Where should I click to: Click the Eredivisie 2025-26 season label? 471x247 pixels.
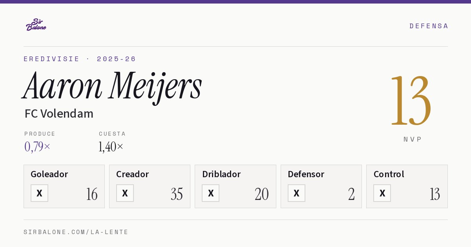[80, 59]
